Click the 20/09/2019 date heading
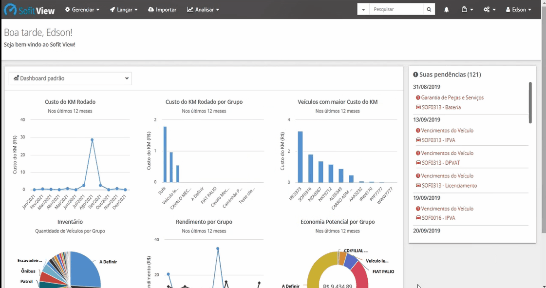Image resolution: width=546 pixels, height=288 pixels. [427, 230]
